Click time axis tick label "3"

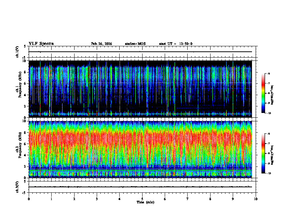point(97,199)
